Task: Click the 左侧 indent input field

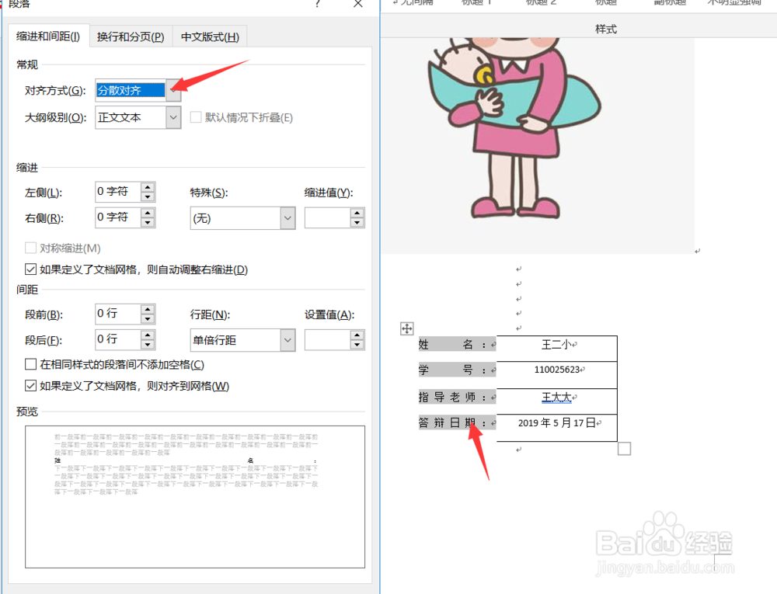Action: 118,192
